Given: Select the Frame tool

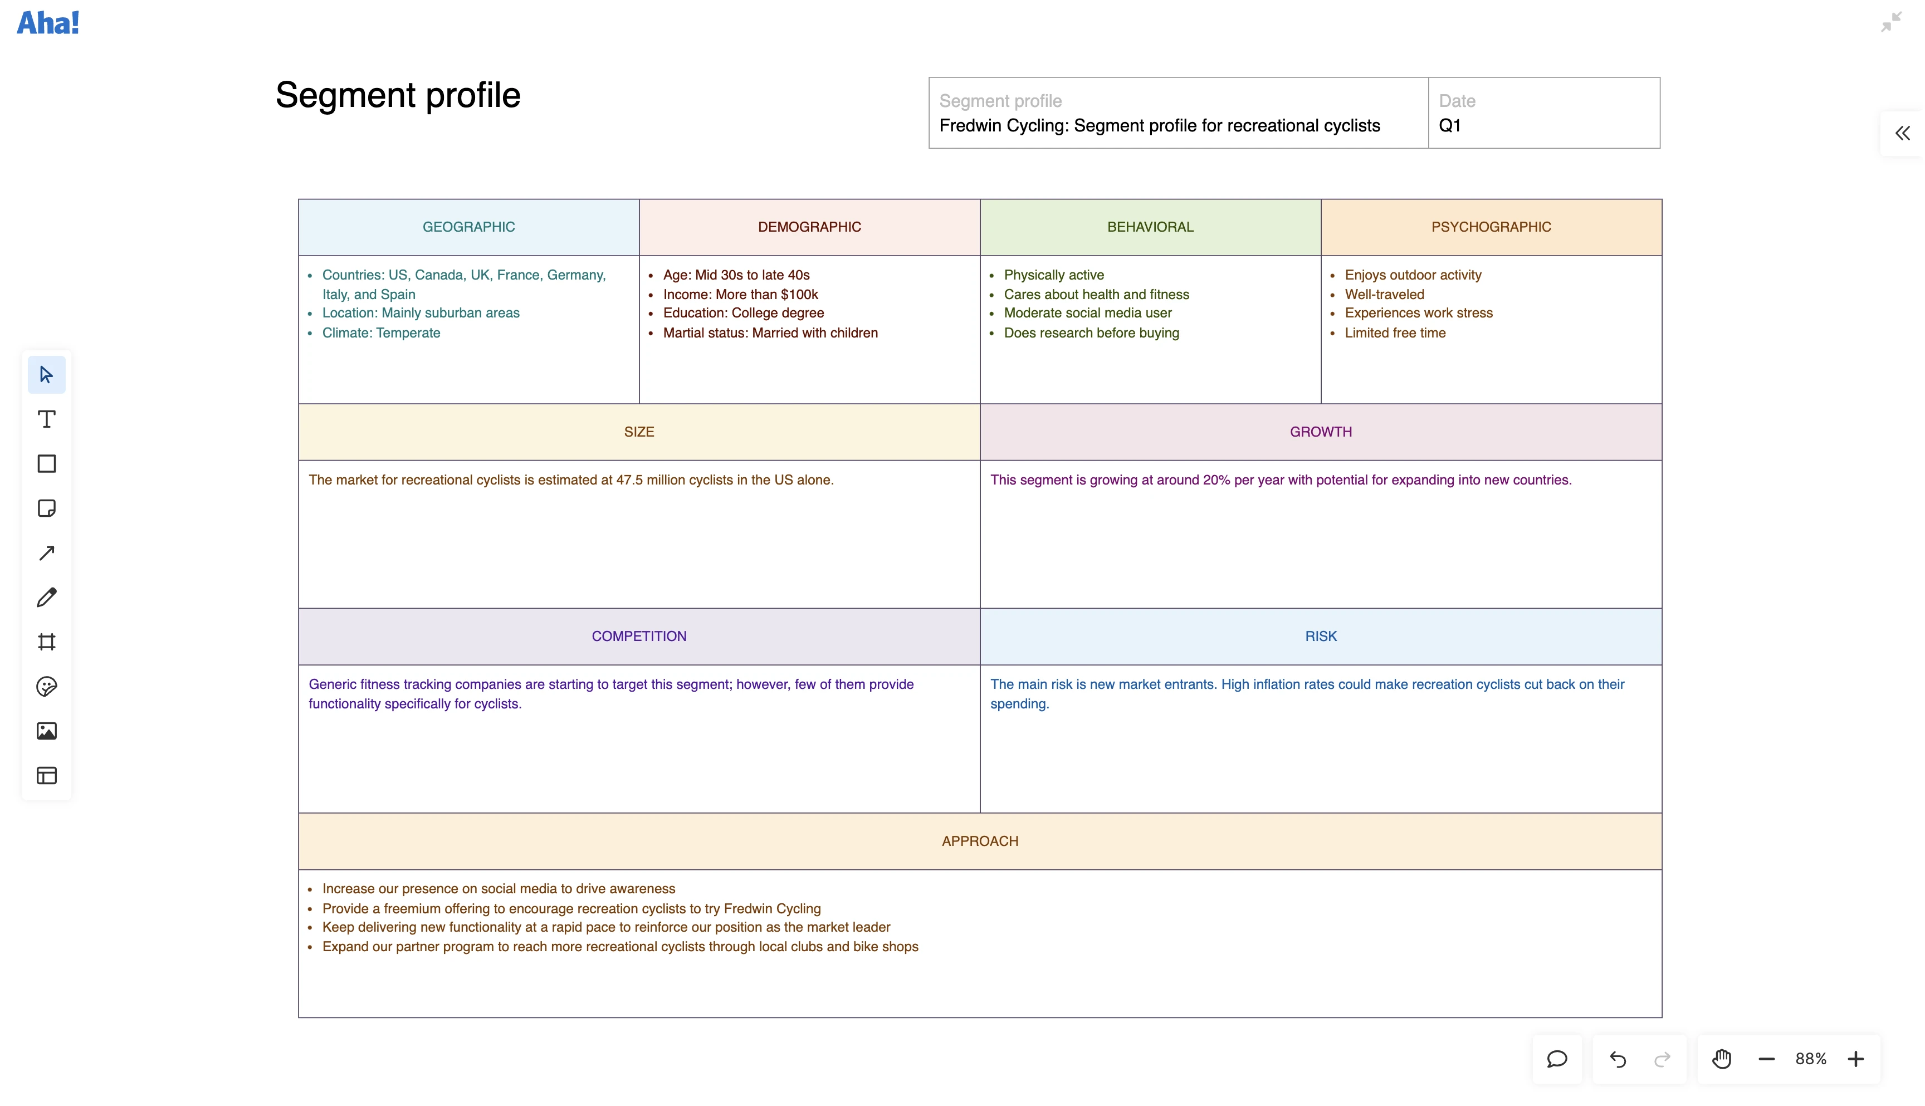Looking at the screenshot, I should point(46,642).
